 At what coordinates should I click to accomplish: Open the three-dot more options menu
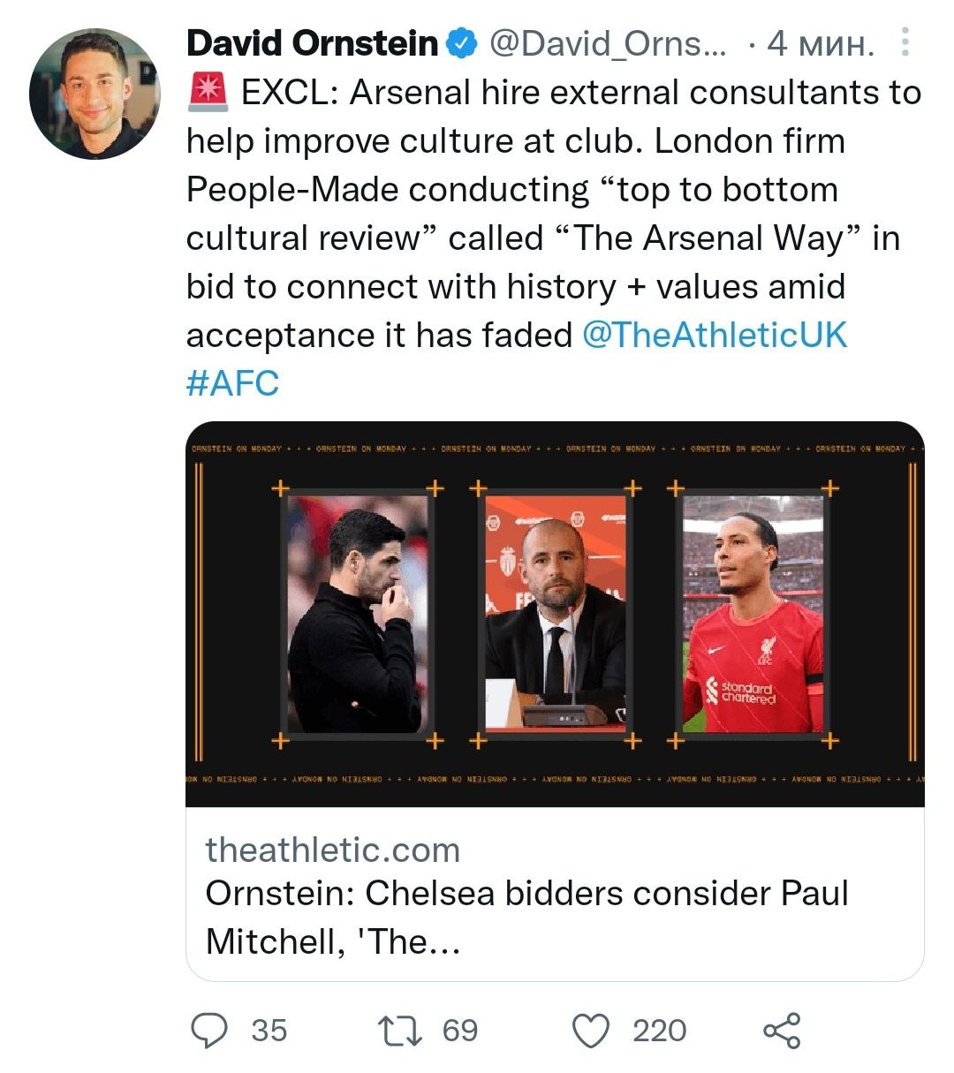pyautogui.click(x=905, y=42)
